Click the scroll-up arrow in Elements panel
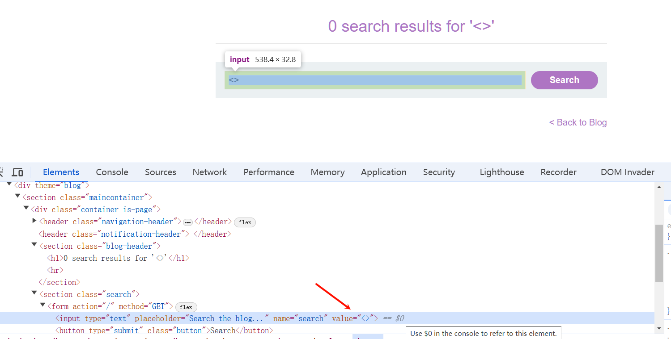The width and height of the screenshot is (671, 339). tap(659, 188)
